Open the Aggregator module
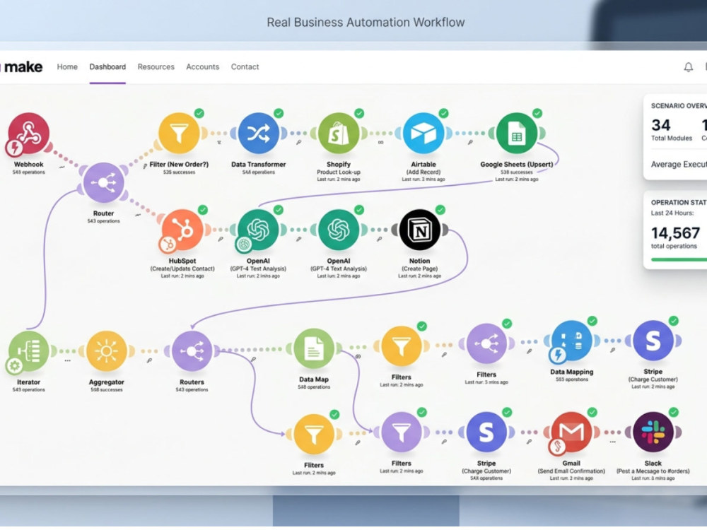707x530 pixels. click(107, 351)
